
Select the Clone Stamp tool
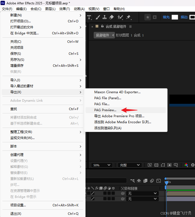tap(104, 17)
